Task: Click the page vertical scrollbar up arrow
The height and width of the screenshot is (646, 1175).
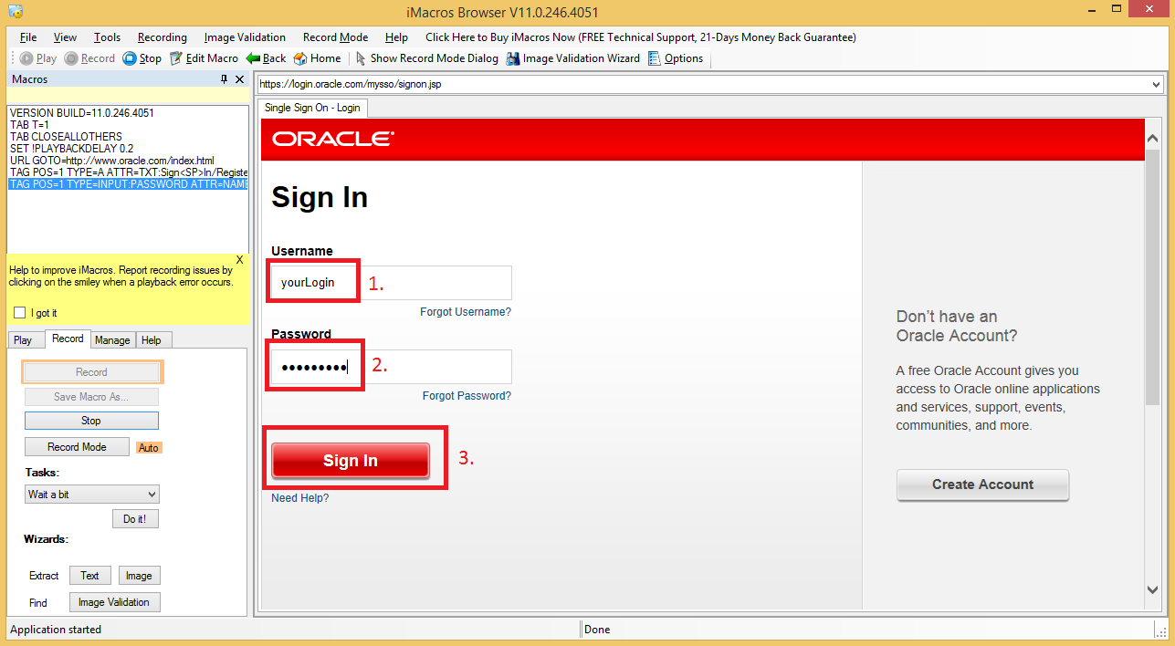Action: point(1152,138)
